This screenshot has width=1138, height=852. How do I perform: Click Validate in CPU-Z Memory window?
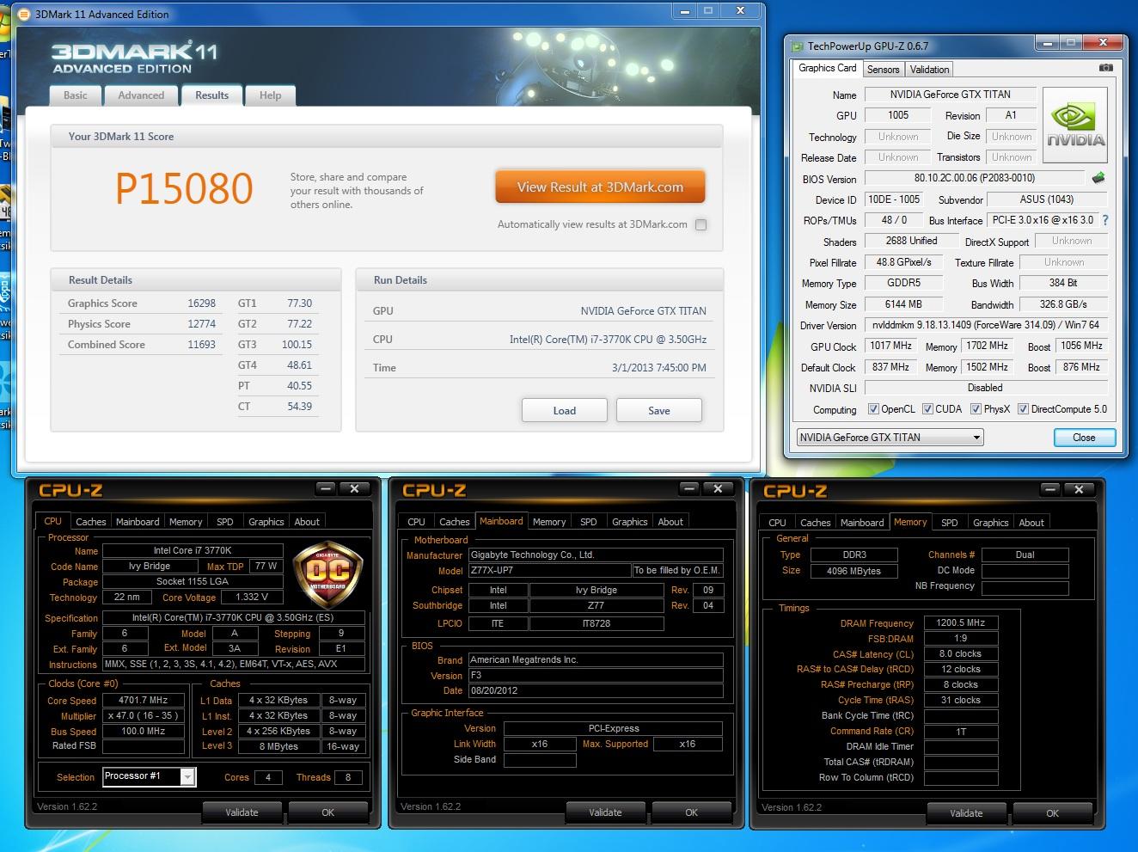[x=967, y=812]
